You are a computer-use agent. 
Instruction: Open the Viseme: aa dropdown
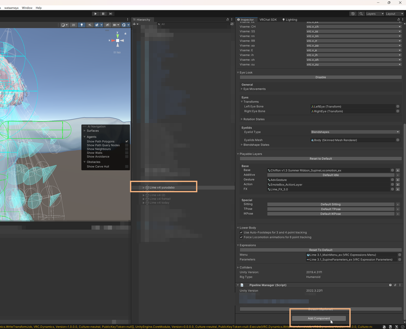354,45
